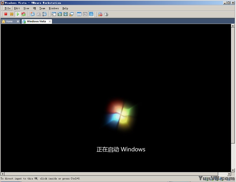
Task: Toggle the sidebar panel icon
Action: click(54, 14)
